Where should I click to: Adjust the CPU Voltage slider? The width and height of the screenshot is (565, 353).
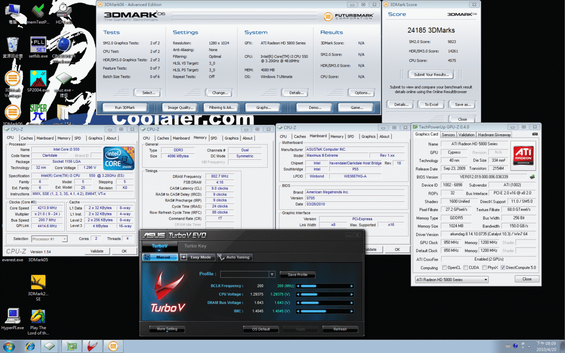pos(325,294)
